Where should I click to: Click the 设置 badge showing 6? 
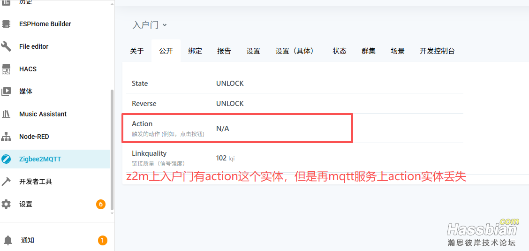tap(100, 204)
